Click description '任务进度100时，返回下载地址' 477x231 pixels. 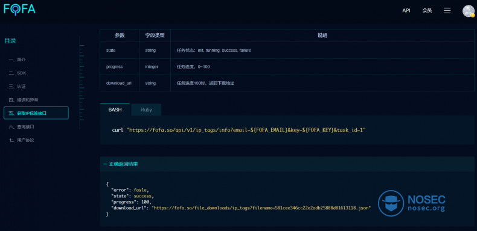(205, 83)
